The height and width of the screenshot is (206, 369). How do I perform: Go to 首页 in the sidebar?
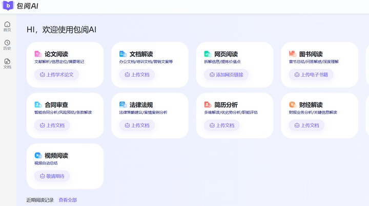pyautogui.click(x=7, y=27)
